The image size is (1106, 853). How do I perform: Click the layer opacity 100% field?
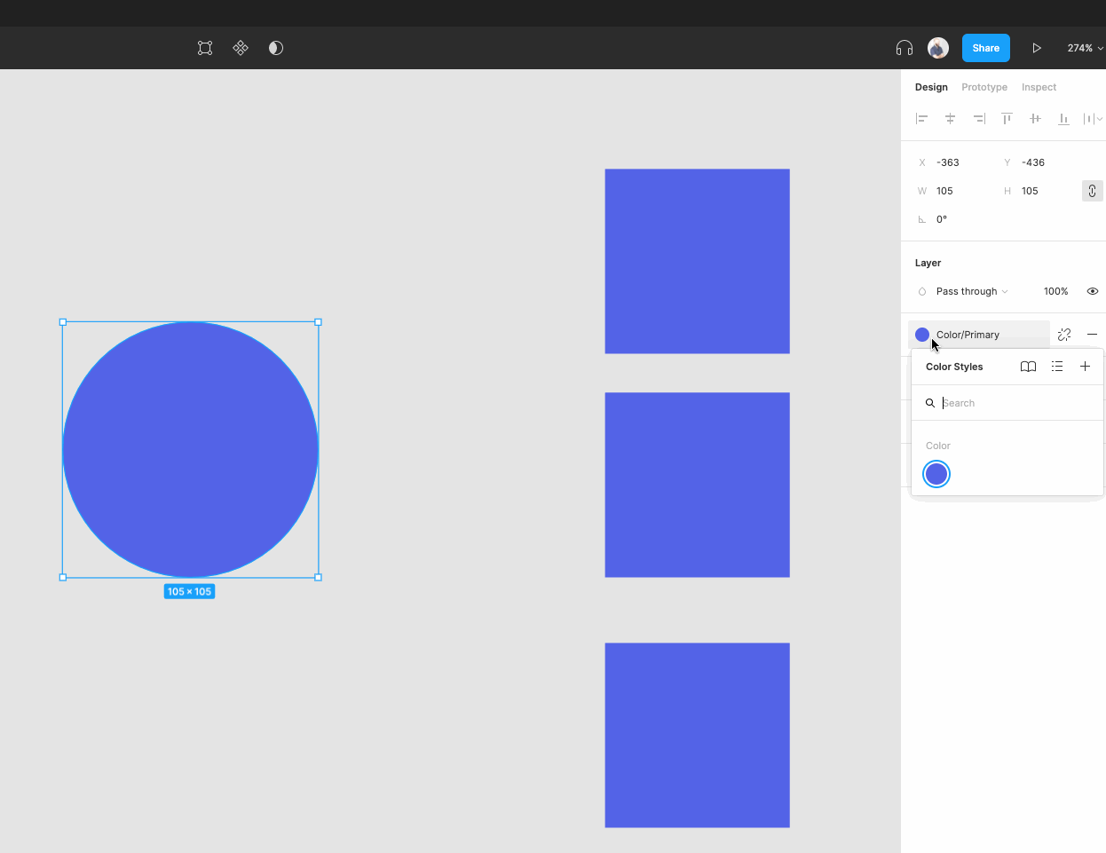[x=1056, y=291]
